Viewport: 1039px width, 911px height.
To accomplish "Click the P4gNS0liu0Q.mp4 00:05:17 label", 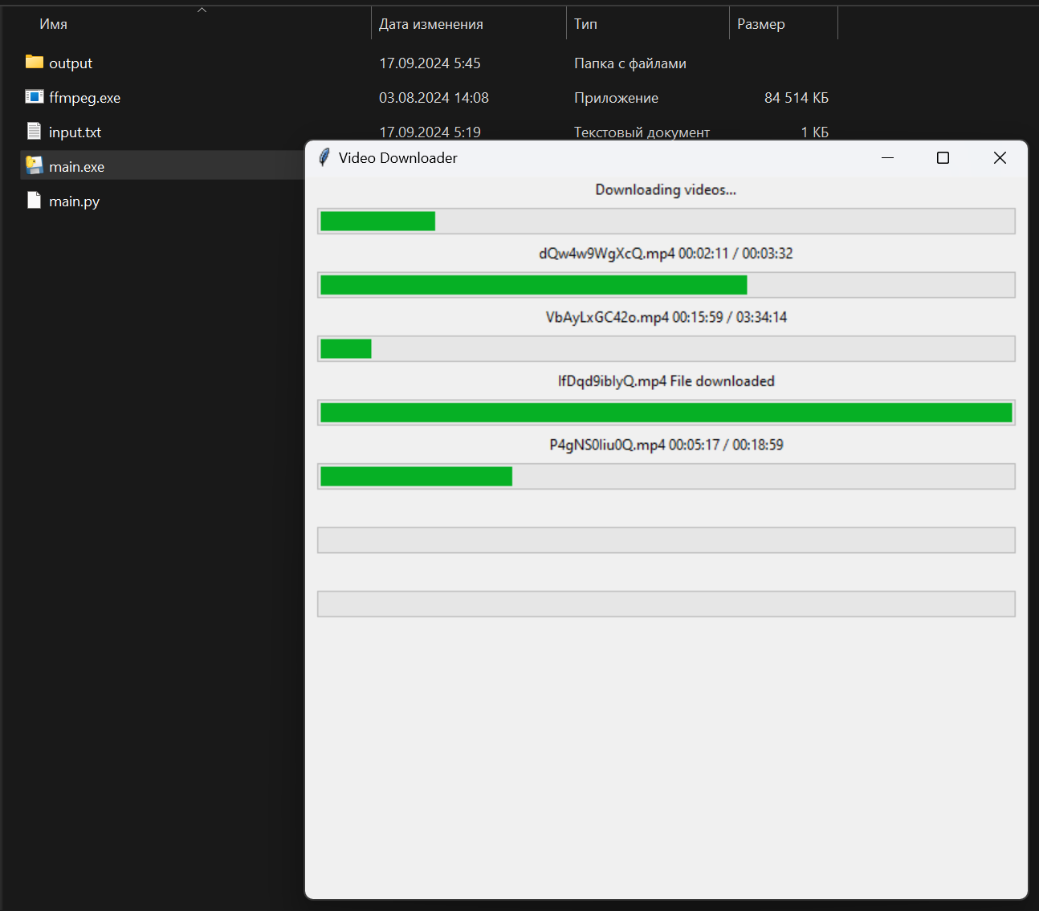I will tap(666, 445).
